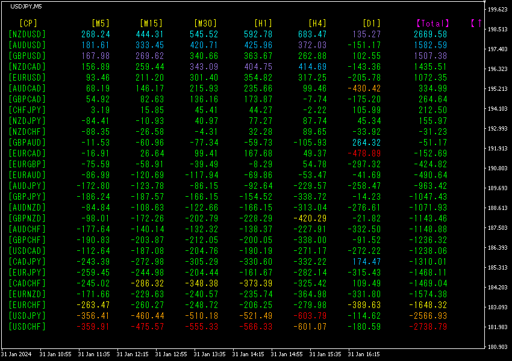Select the [EURJPY] pair label

27,273
